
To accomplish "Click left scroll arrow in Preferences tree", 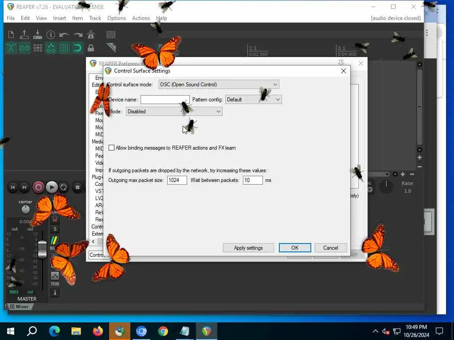I will [x=93, y=241].
